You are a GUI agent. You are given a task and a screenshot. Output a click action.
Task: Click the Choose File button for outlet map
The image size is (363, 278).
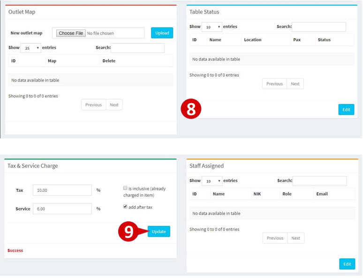(71, 33)
